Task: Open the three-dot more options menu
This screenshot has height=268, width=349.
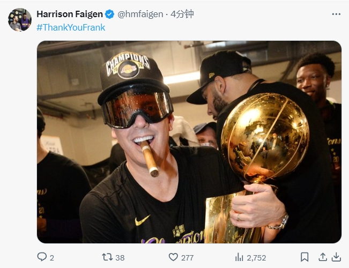Action: (336, 14)
